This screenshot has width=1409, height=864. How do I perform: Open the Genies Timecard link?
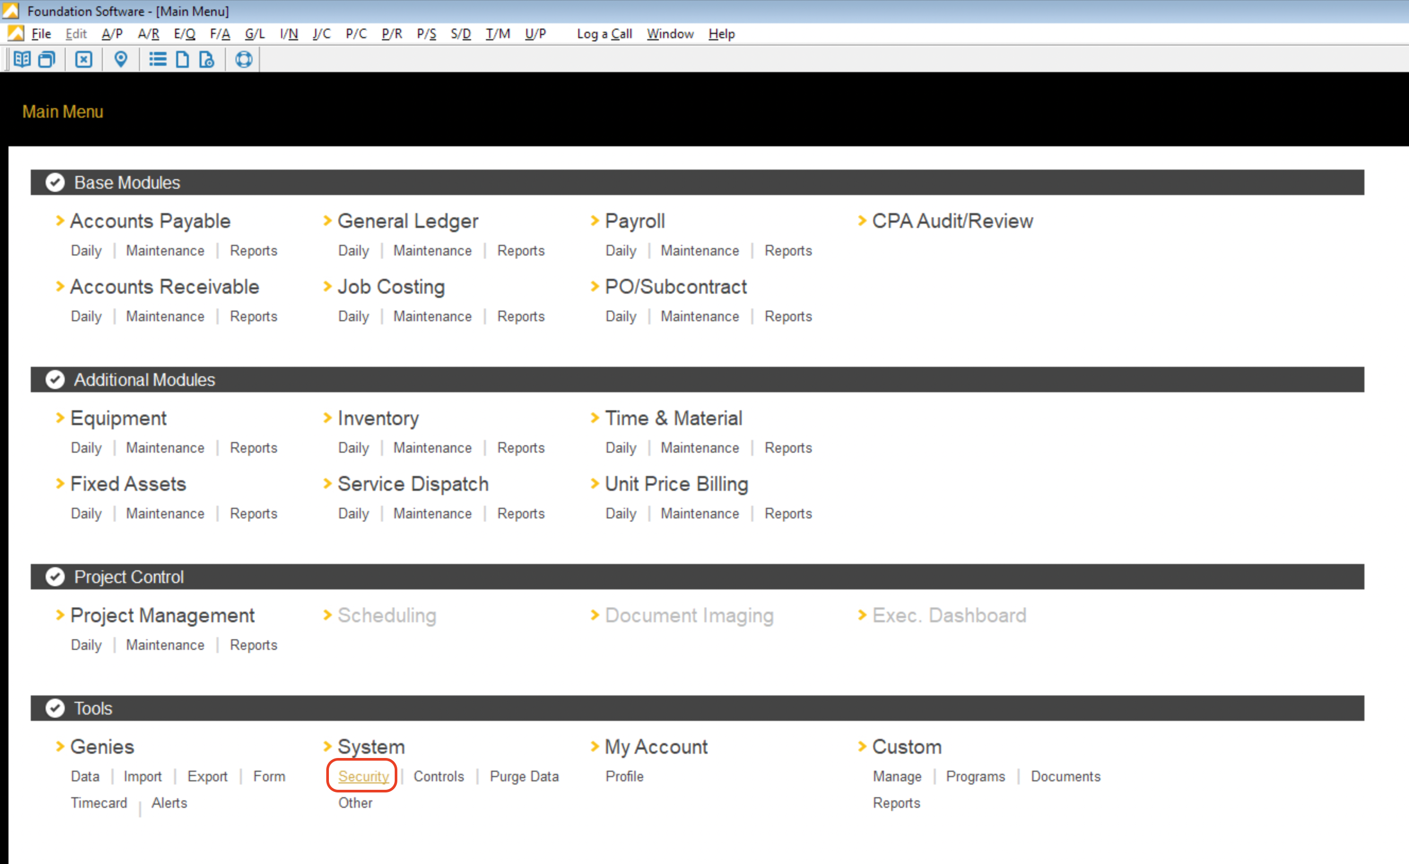(99, 803)
